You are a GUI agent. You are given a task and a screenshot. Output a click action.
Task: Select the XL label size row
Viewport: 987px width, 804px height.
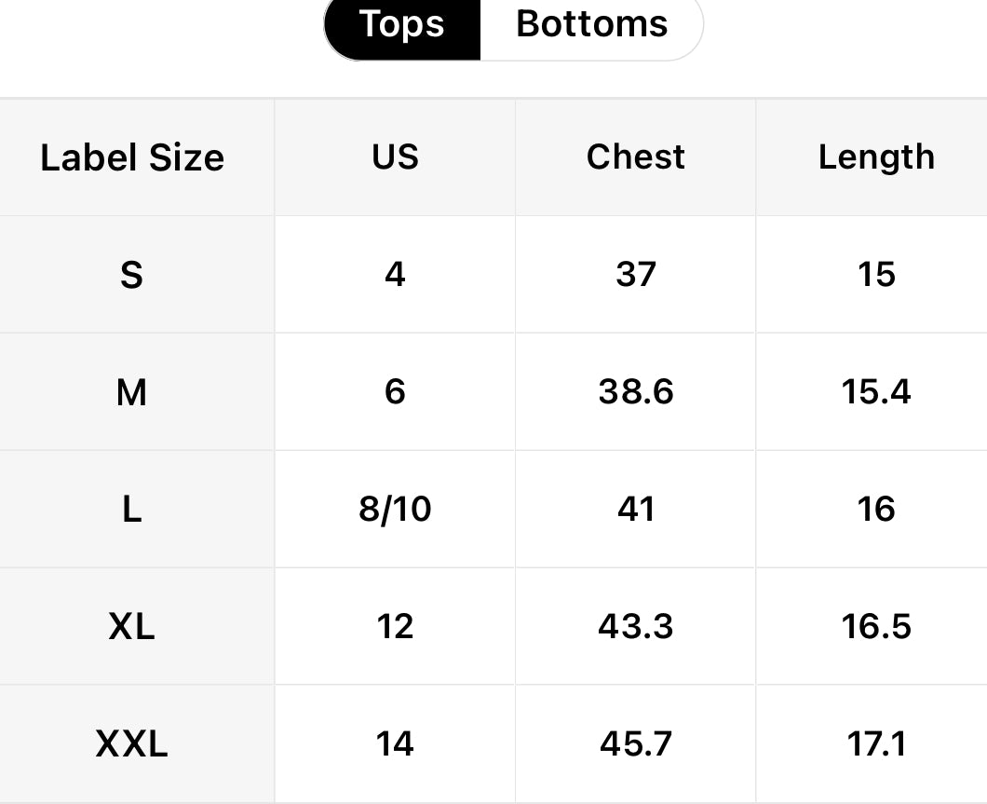[132, 627]
